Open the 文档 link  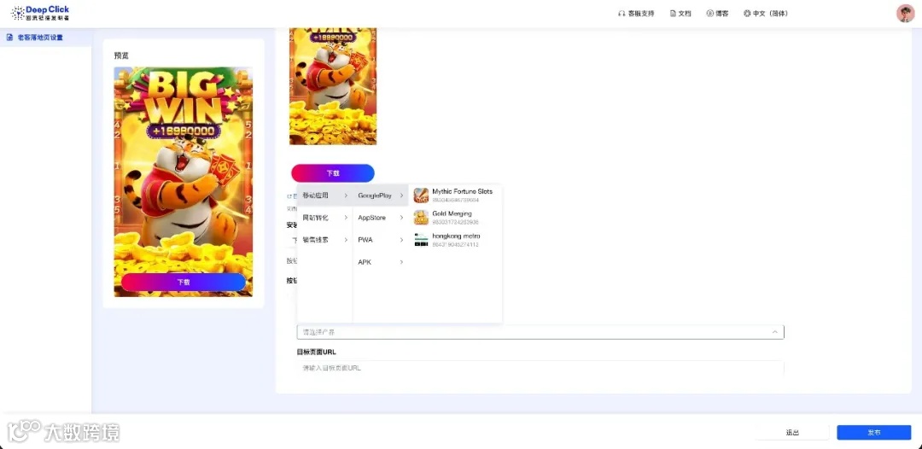point(681,14)
